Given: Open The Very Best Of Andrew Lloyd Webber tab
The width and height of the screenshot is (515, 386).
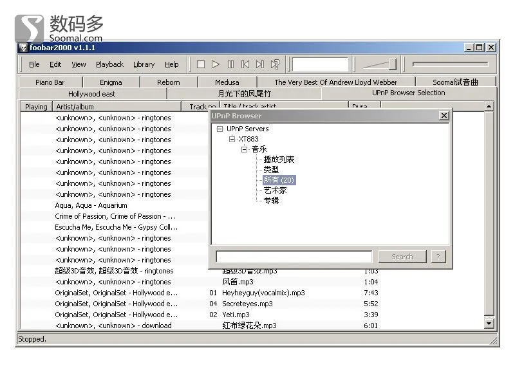Looking at the screenshot, I should coord(336,82).
